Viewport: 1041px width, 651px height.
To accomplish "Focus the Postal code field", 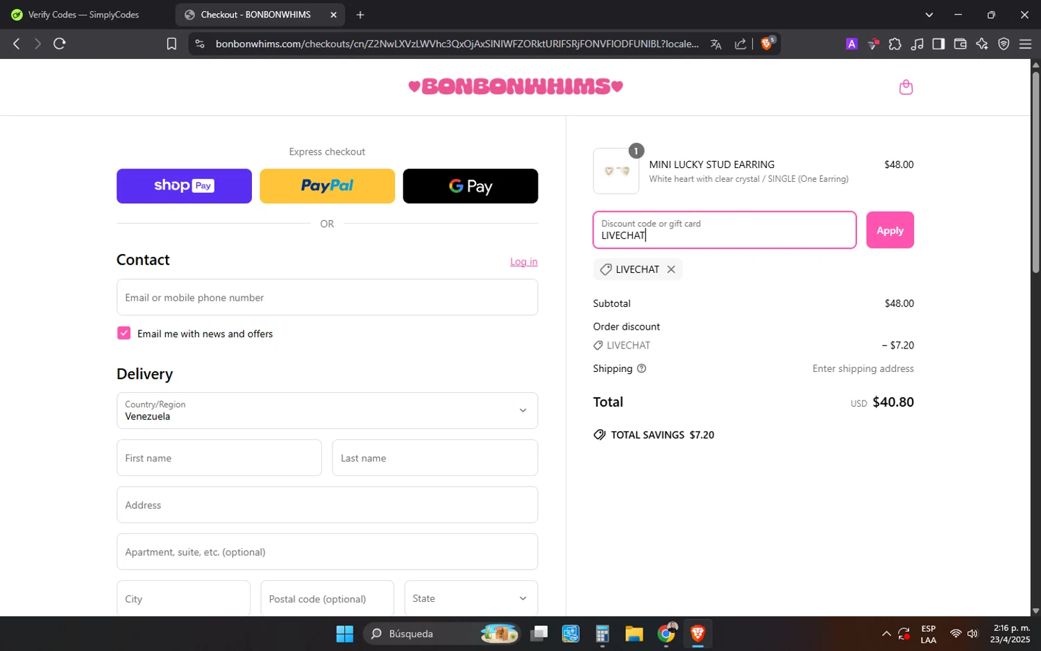I will [x=327, y=598].
